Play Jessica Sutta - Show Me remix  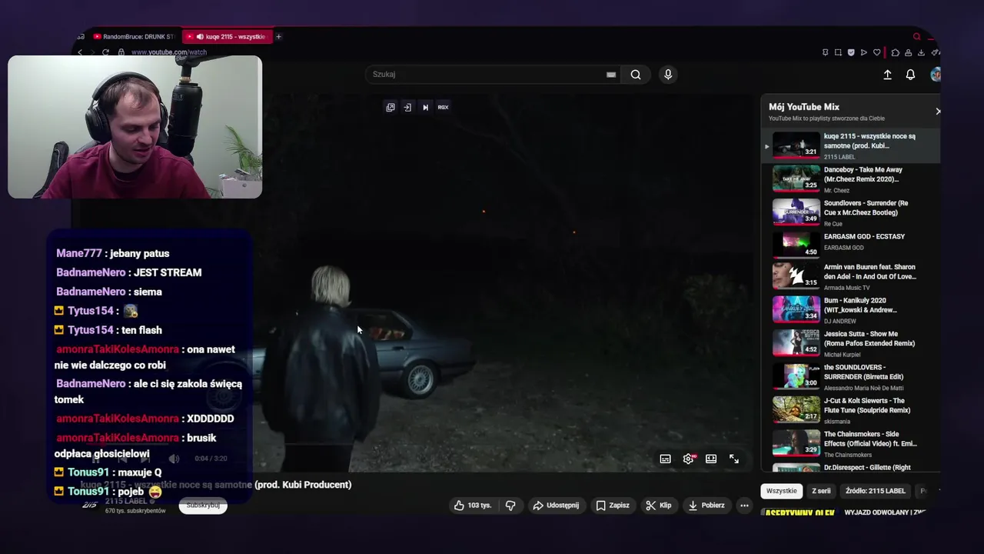(x=851, y=342)
